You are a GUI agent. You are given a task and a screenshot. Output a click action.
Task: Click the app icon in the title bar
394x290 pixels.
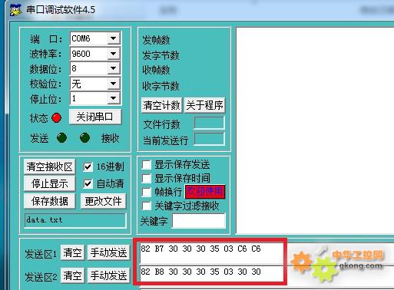15,10
